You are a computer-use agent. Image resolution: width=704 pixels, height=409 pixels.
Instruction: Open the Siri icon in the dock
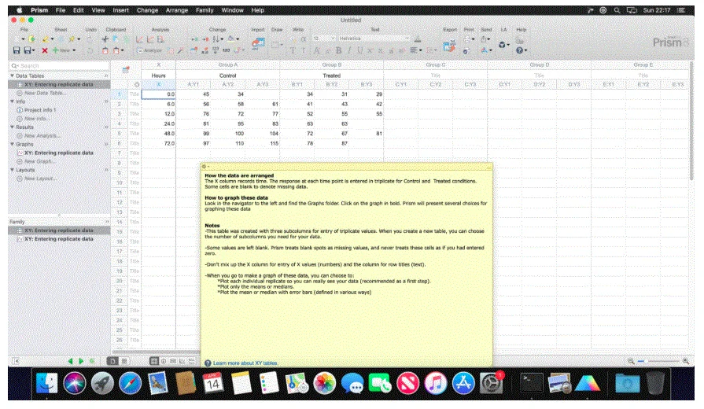pyautogui.click(x=75, y=384)
